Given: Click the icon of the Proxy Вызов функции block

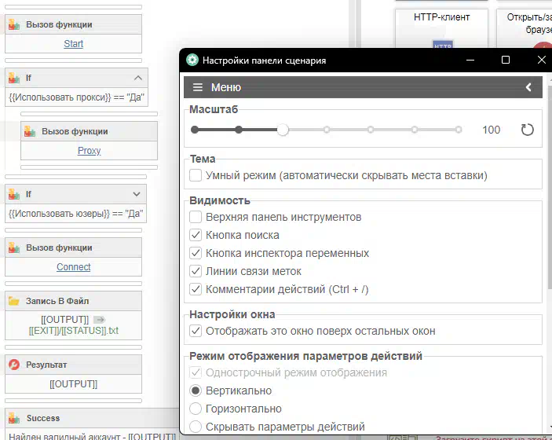Looking at the screenshot, I should coord(30,131).
